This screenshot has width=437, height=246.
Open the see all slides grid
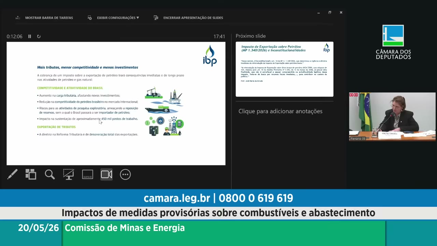(x=31, y=174)
